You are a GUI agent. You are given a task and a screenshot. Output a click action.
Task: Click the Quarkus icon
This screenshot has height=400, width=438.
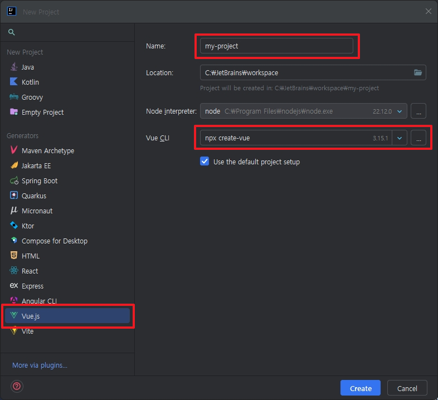pos(14,195)
